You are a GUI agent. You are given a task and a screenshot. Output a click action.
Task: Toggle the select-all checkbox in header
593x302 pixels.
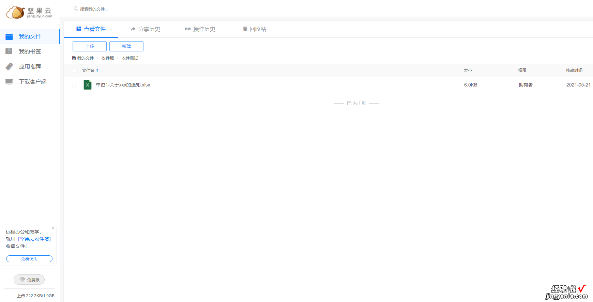[x=74, y=70]
